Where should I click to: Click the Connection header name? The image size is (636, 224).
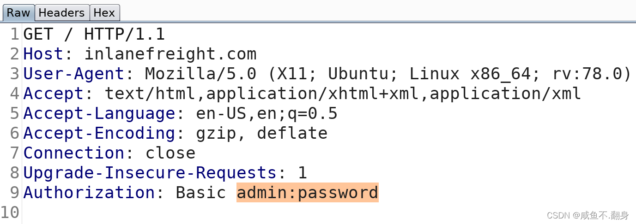click(x=74, y=153)
